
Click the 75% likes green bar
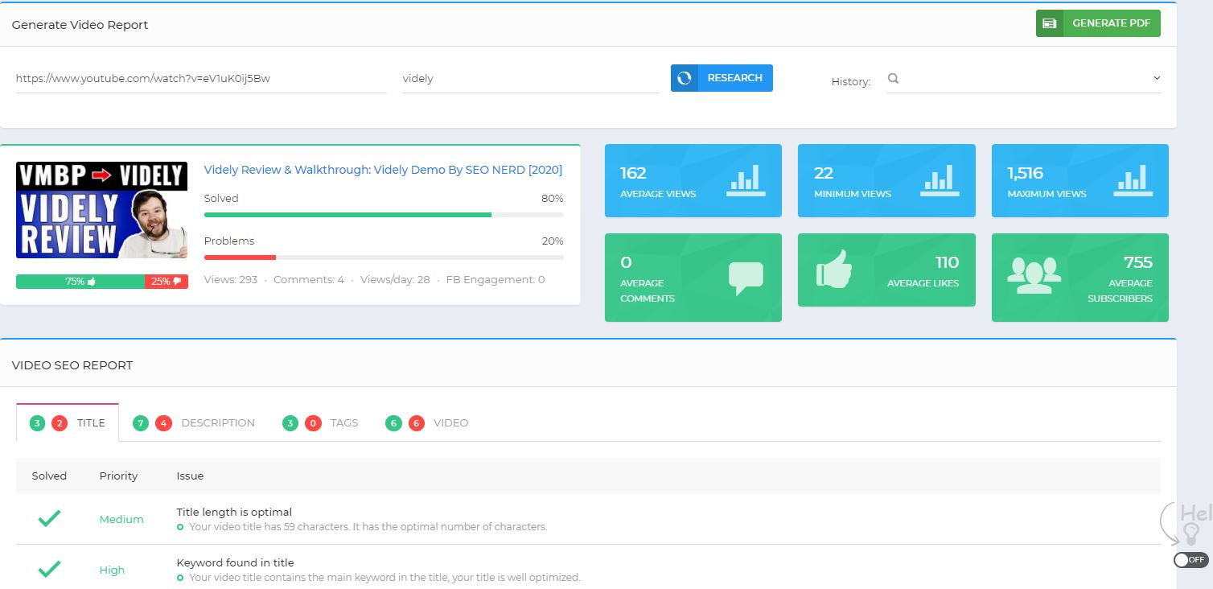click(80, 282)
